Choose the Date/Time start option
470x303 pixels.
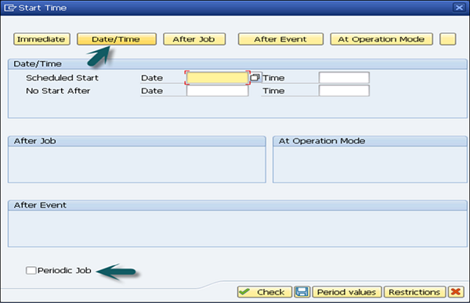pyautogui.click(x=117, y=39)
